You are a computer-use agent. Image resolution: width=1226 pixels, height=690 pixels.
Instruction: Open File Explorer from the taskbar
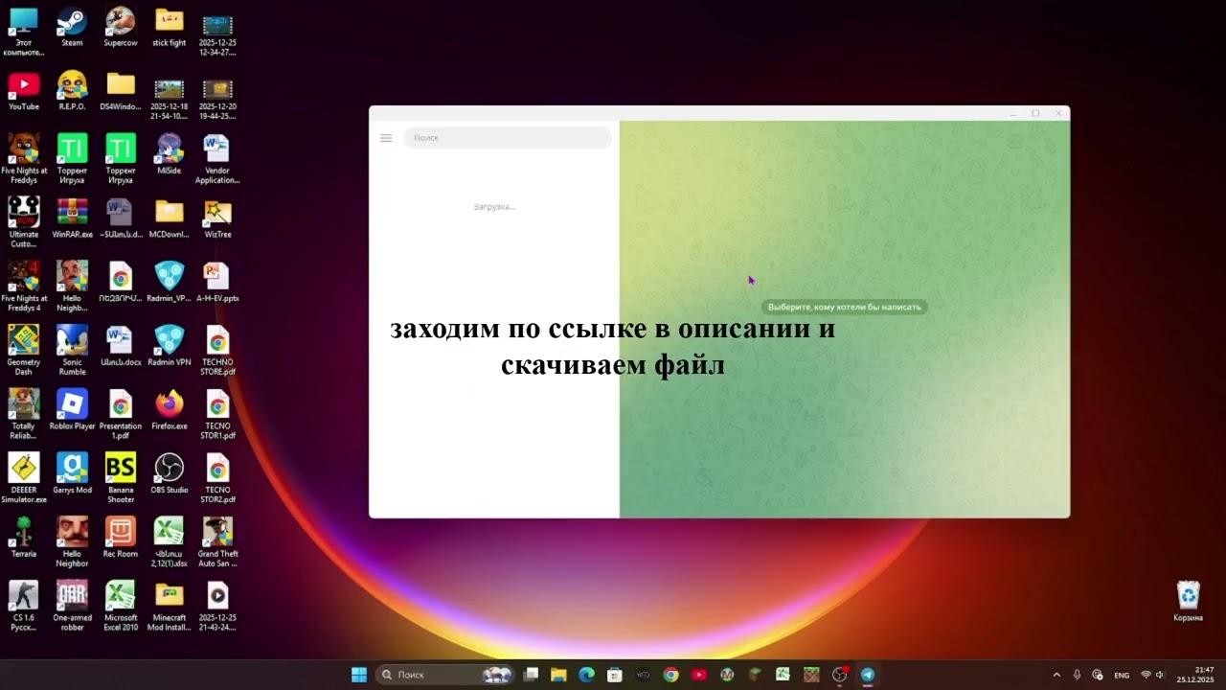point(558,675)
